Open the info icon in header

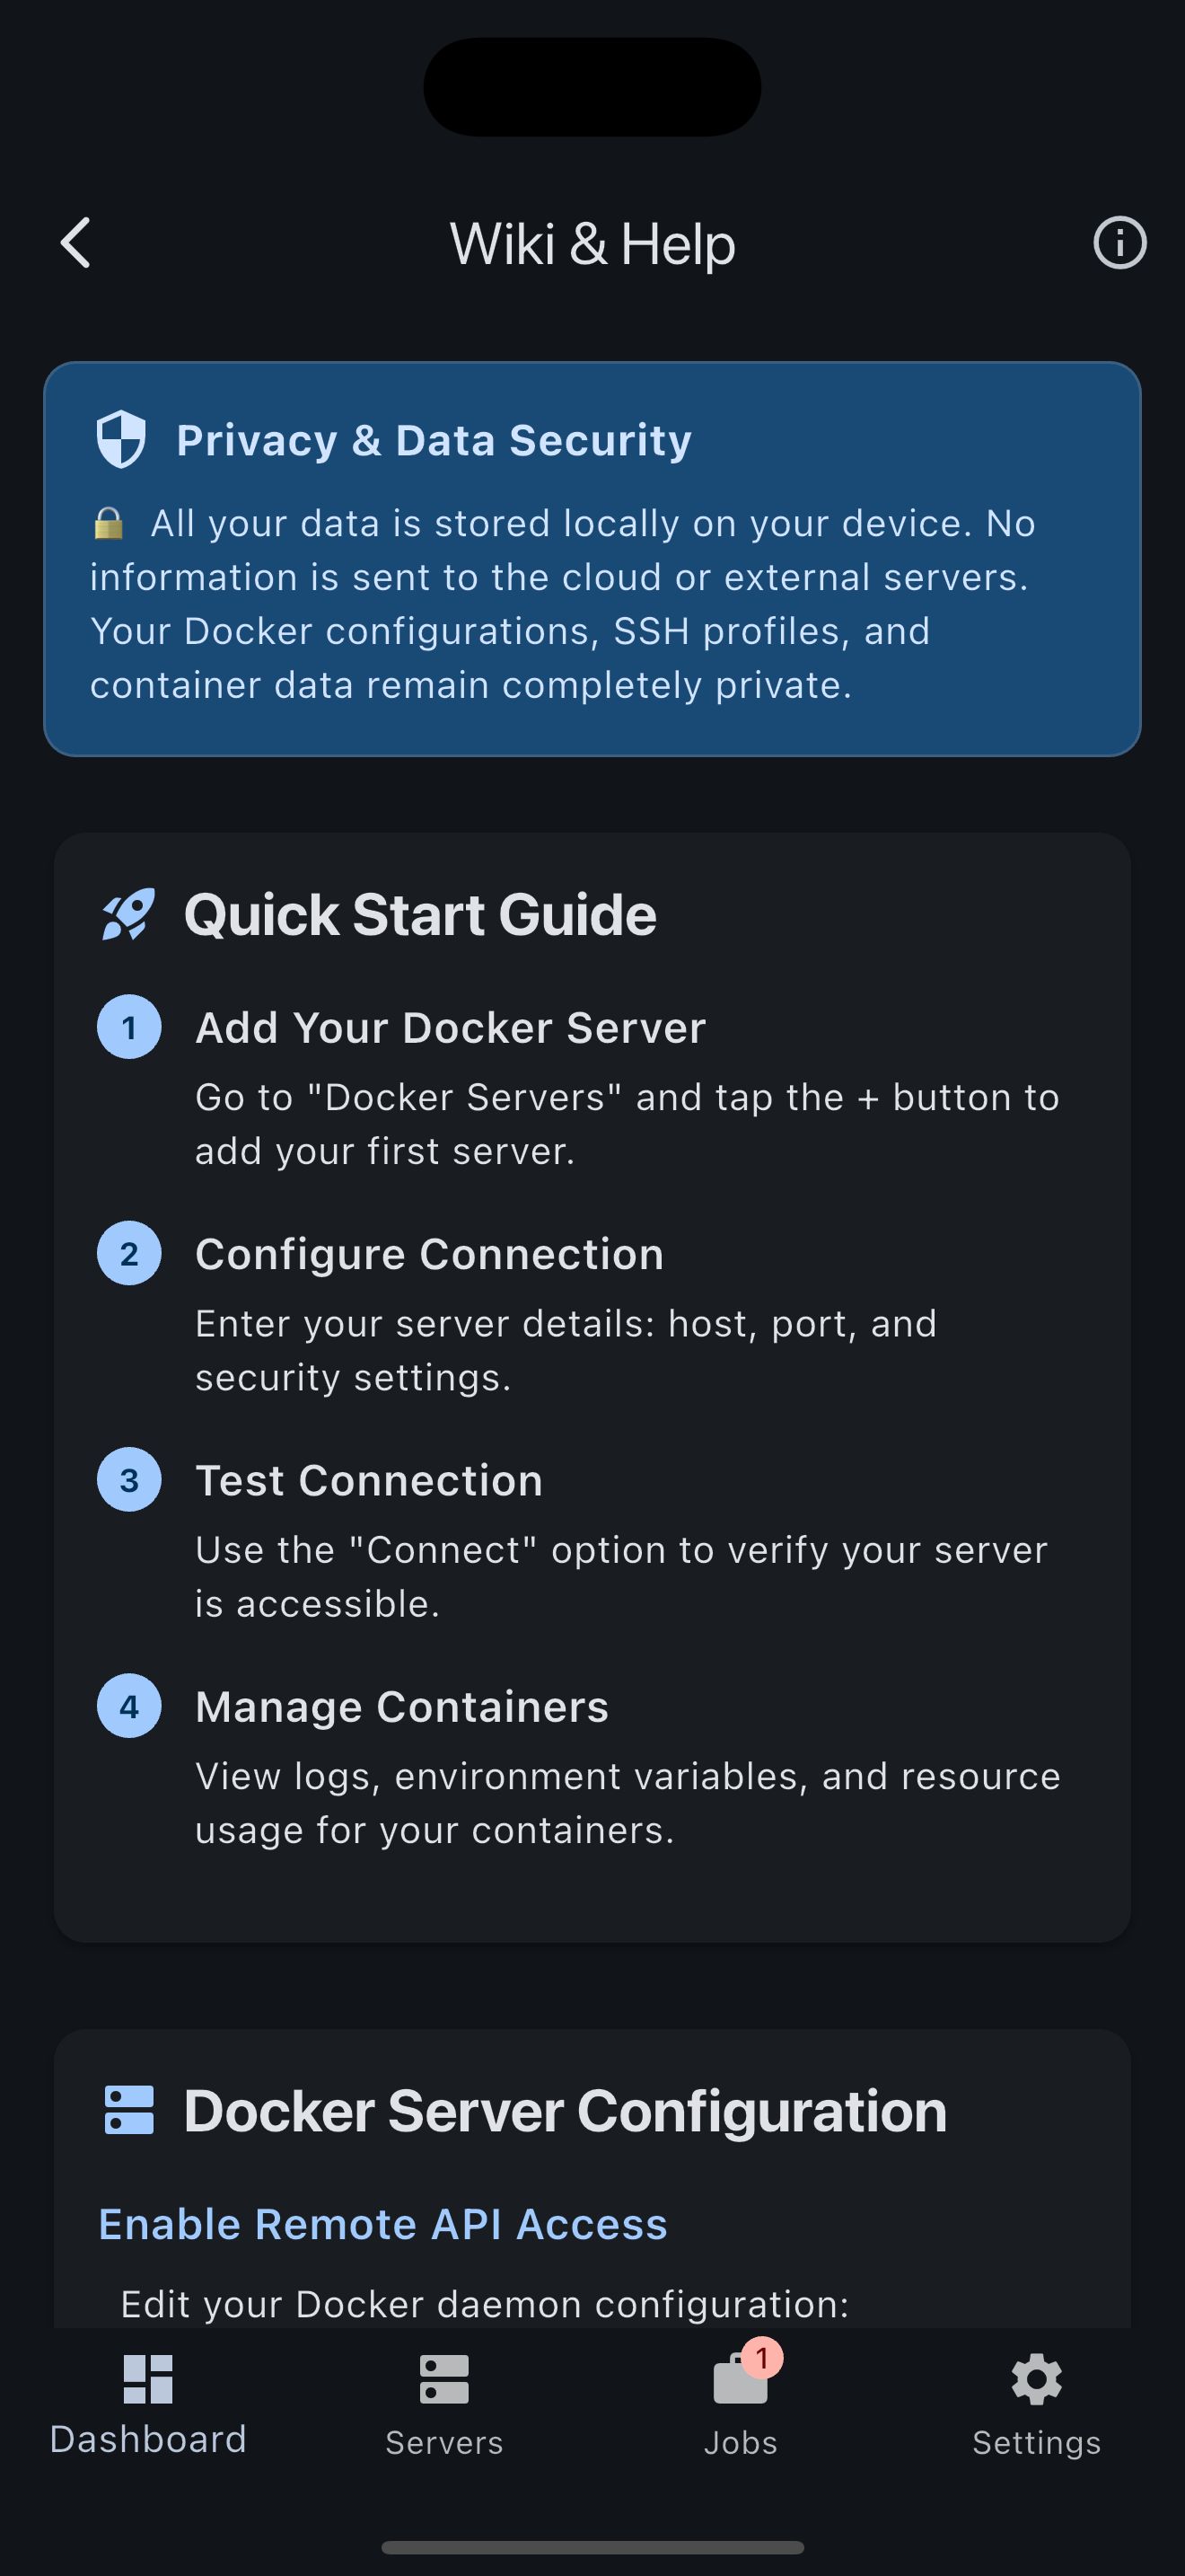1119,243
